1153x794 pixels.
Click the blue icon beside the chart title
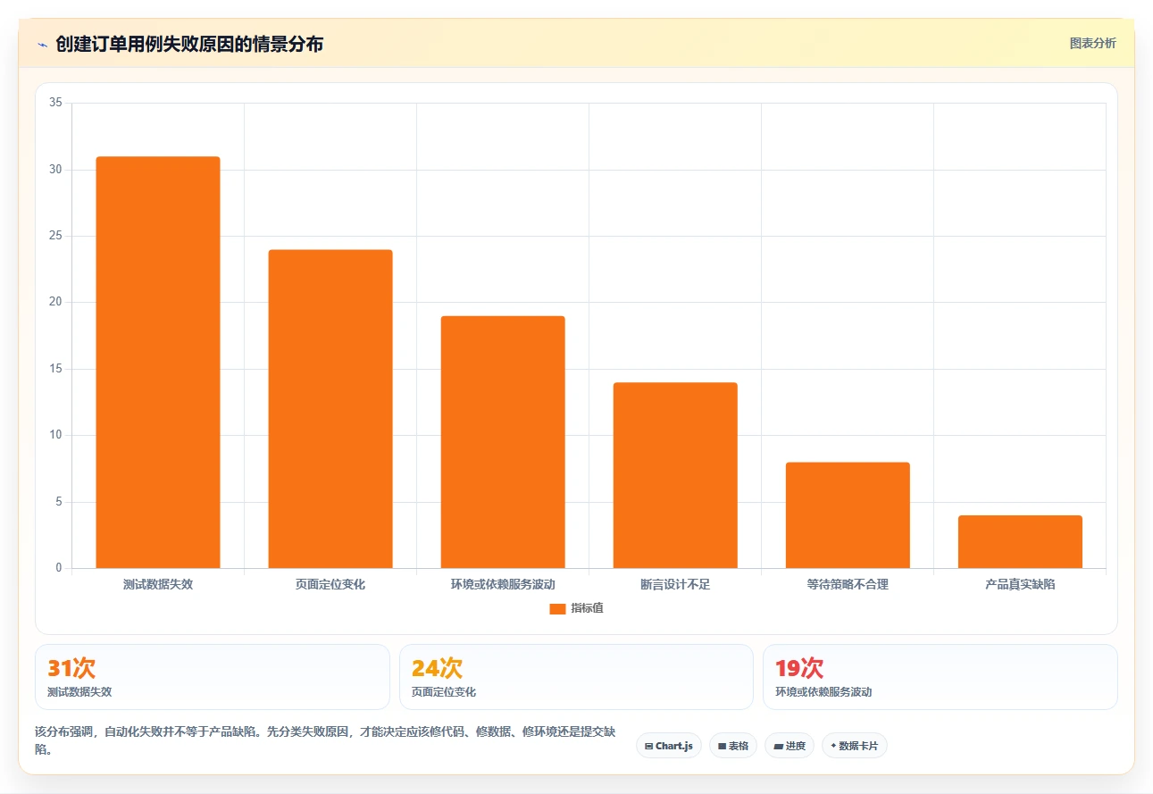(x=42, y=45)
